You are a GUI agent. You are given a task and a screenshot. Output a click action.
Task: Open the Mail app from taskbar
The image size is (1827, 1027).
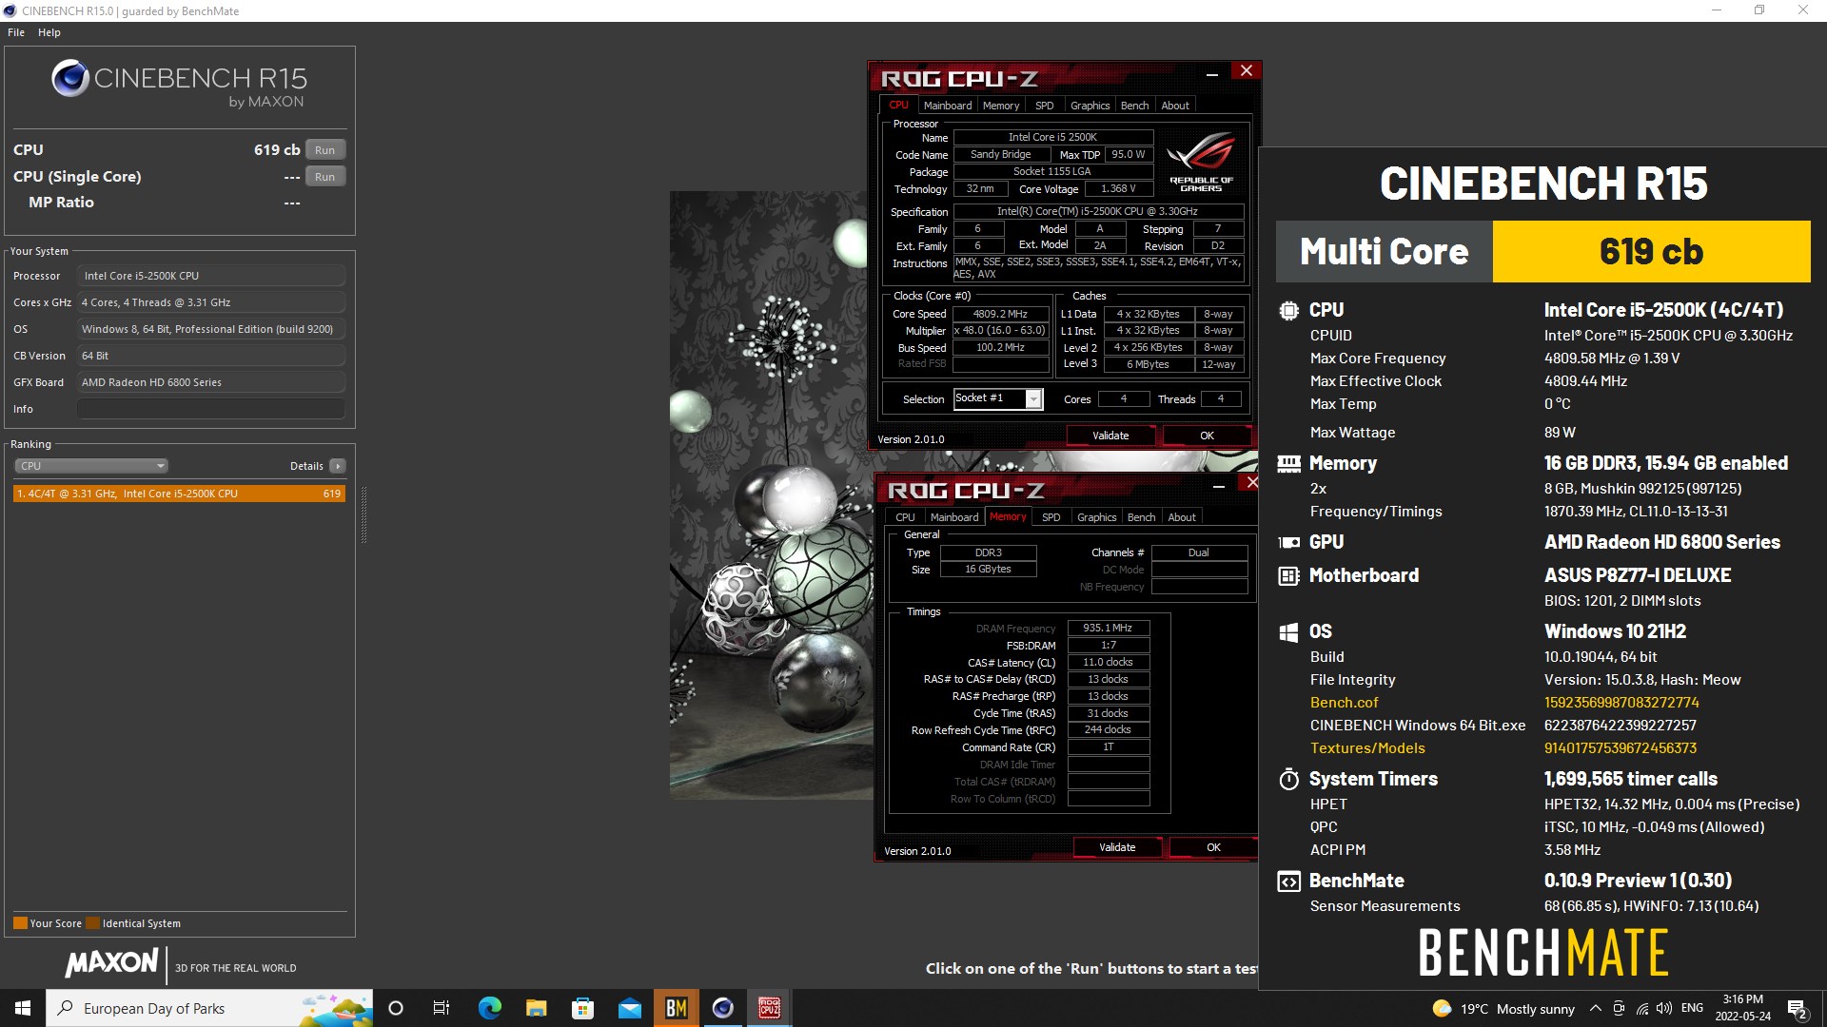click(629, 1008)
